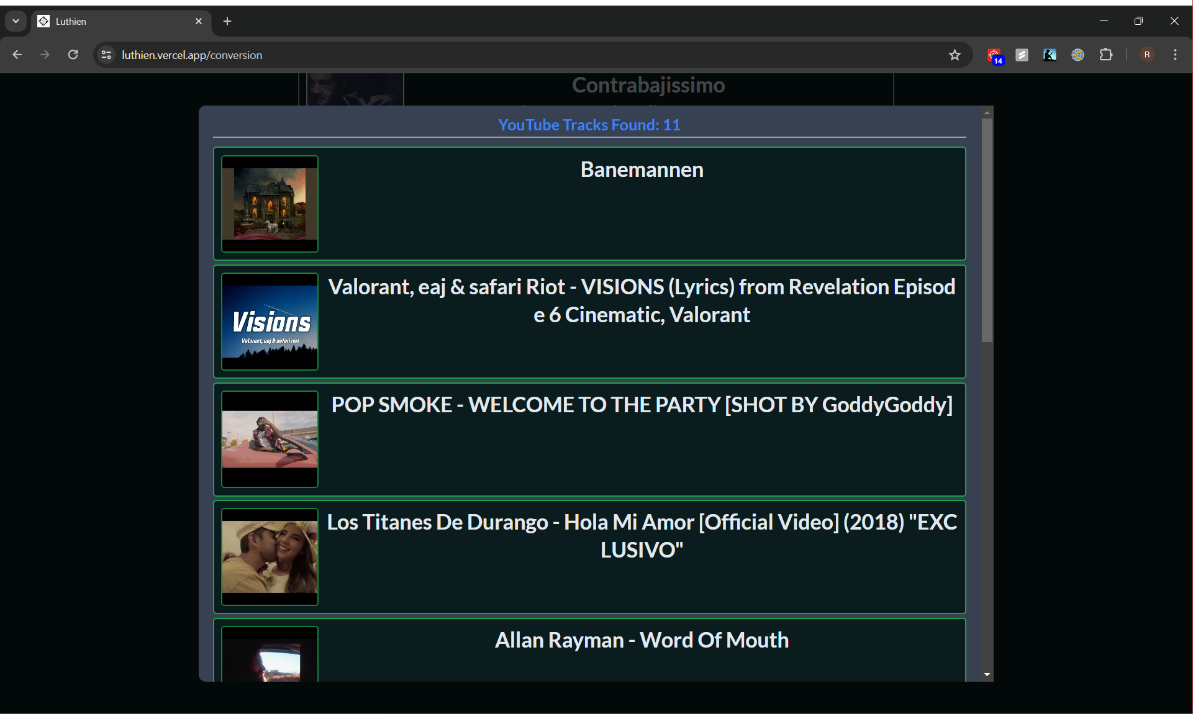The width and height of the screenshot is (1193, 714).
Task: Open Chrome three-dot menu
Action: (x=1175, y=55)
